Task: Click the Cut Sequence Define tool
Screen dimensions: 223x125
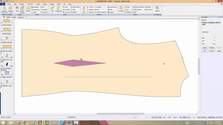Action: pyautogui.click(x=157, y=9)
